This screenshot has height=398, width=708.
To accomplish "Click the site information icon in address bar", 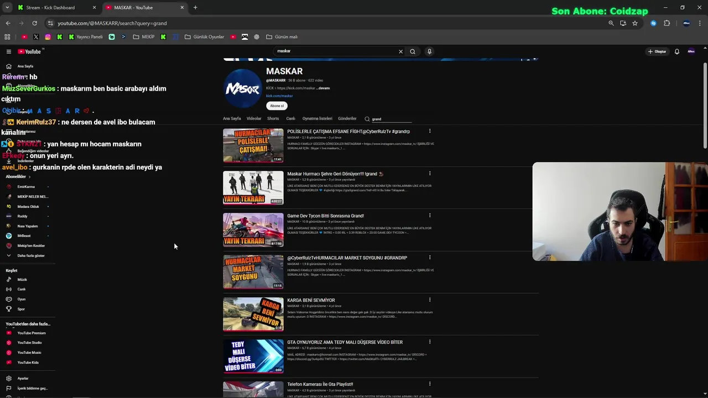I will click(50, 23).
